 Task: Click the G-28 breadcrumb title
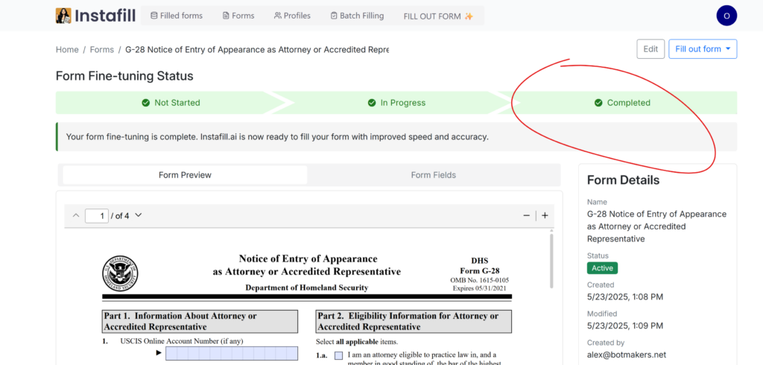click(257, 50)
